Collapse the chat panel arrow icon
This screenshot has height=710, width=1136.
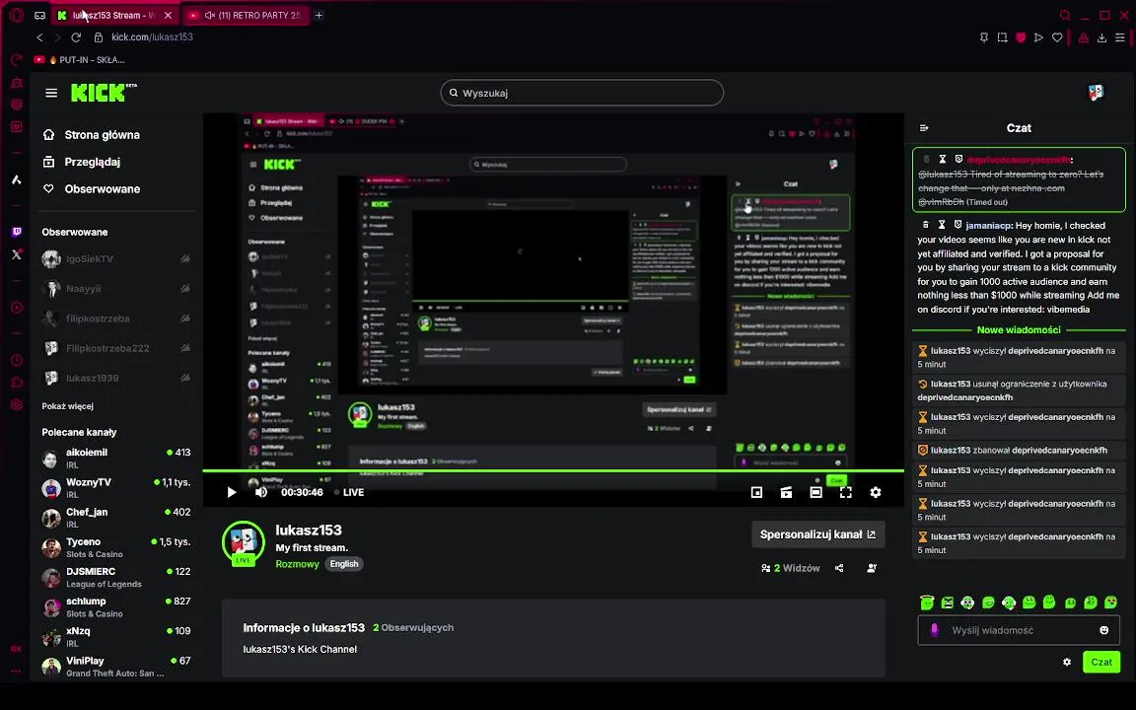point(924,128)
